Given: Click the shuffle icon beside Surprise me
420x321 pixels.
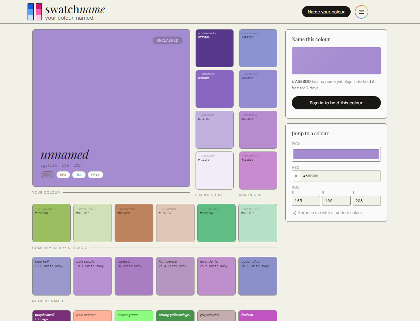Looking at the screenshot, I should coord(294,213).
